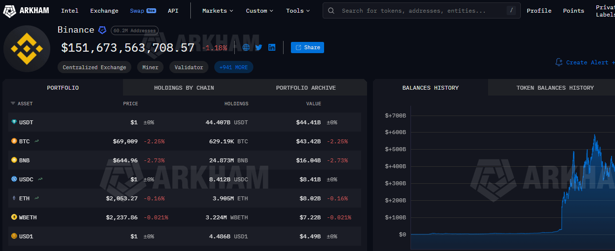Viewport: 615px width, 251px height.
Task: Go to Profile in header
Action: pos(539,11)
